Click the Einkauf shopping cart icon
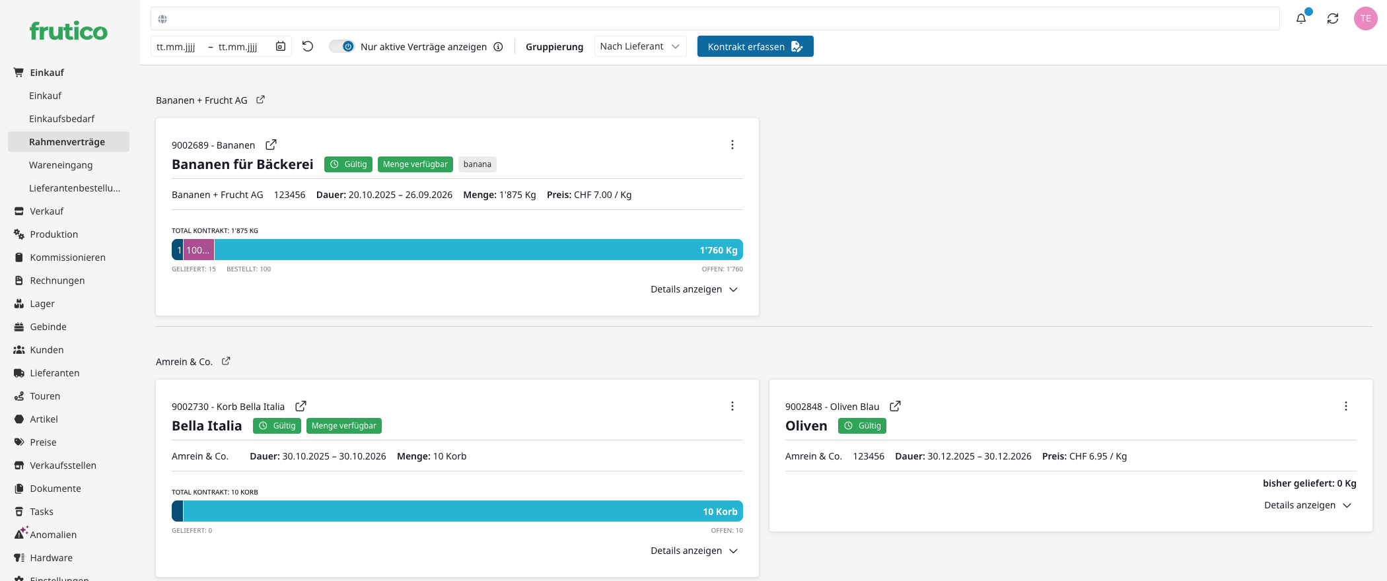Image resolution: width=1387 pixels, height=581 pixels. click(x=18, y=73)
